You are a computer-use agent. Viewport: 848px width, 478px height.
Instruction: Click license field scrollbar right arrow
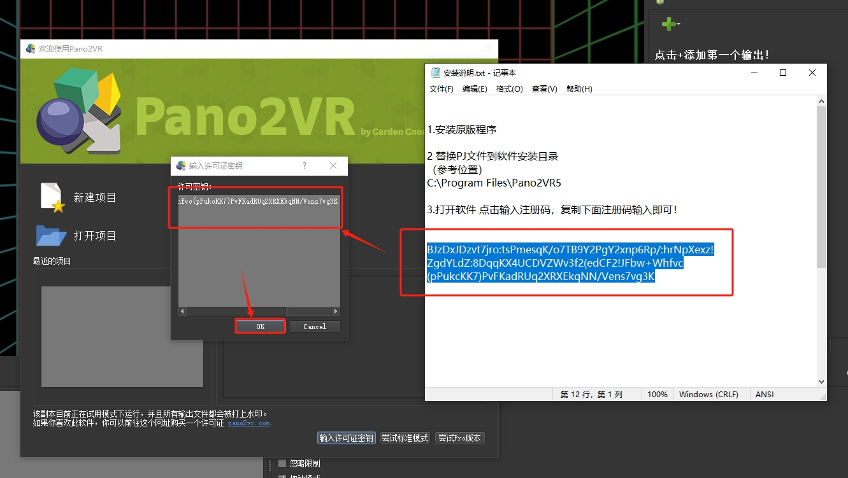[336, 312]
